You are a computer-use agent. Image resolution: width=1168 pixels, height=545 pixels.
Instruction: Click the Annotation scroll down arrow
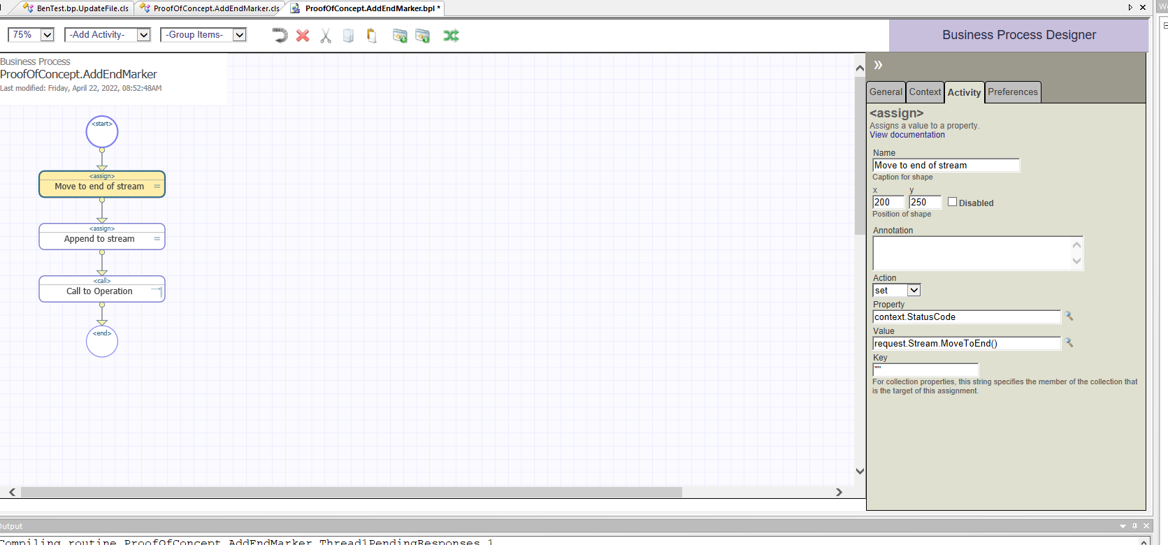[x=1076, y=261]
